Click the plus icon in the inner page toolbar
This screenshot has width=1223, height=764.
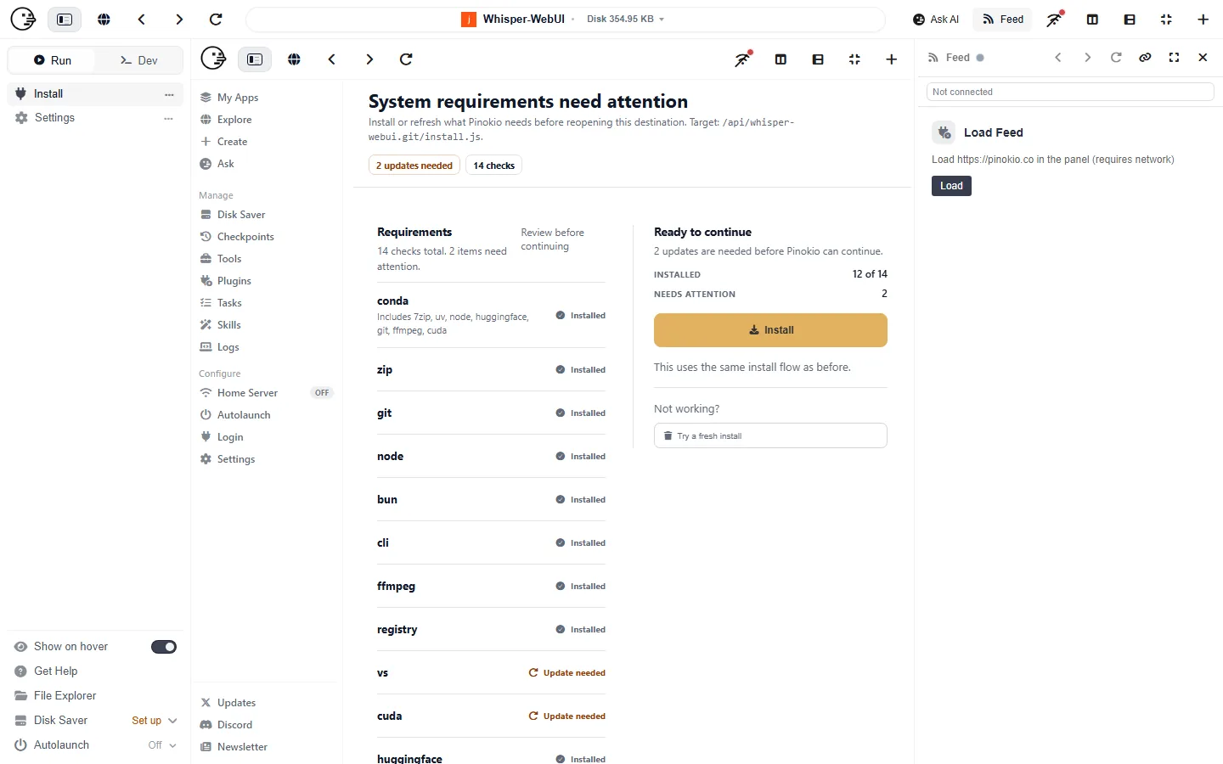coord(891,59)
